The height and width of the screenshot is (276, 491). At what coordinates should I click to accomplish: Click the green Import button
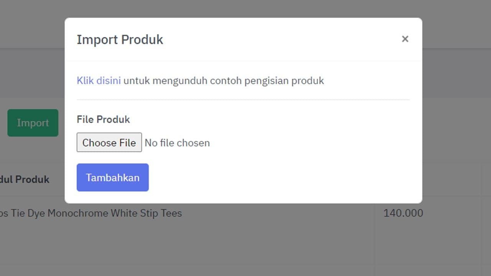pos(33,123)
